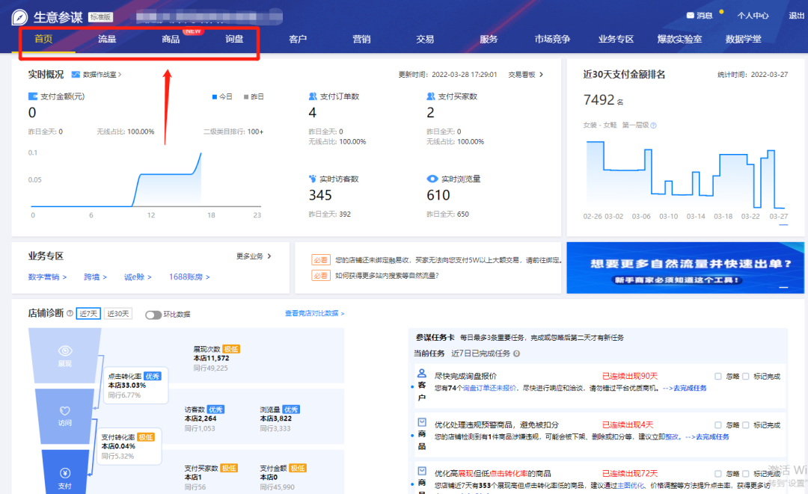
Task: Open 数字营销 section
Action: pos(47,277)
